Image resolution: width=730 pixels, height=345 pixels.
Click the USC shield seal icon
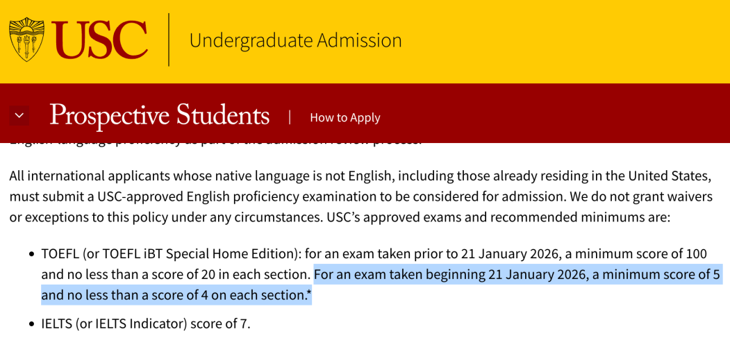point(26,40)
